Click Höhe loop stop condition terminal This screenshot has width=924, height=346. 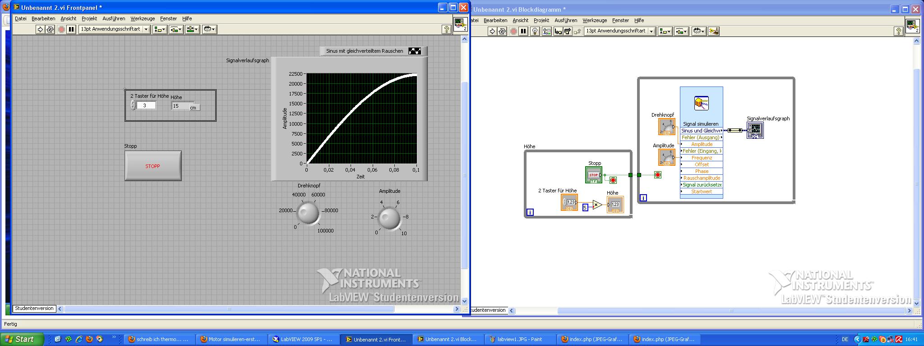point(613,180)
